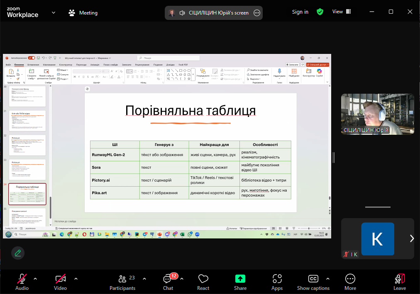Image resolution: width=420 pixels, height=294 pixels.
Task: Click the green Share screen icon
Action: pos(240,279)
